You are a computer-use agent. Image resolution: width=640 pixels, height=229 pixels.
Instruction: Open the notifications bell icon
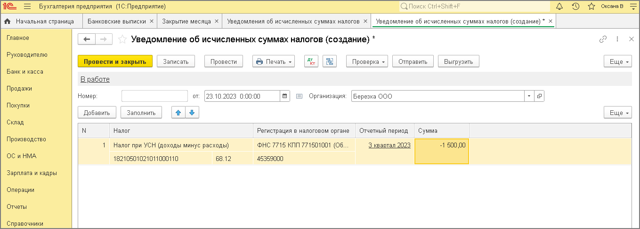pyautogui.click(x=560, y=7)
